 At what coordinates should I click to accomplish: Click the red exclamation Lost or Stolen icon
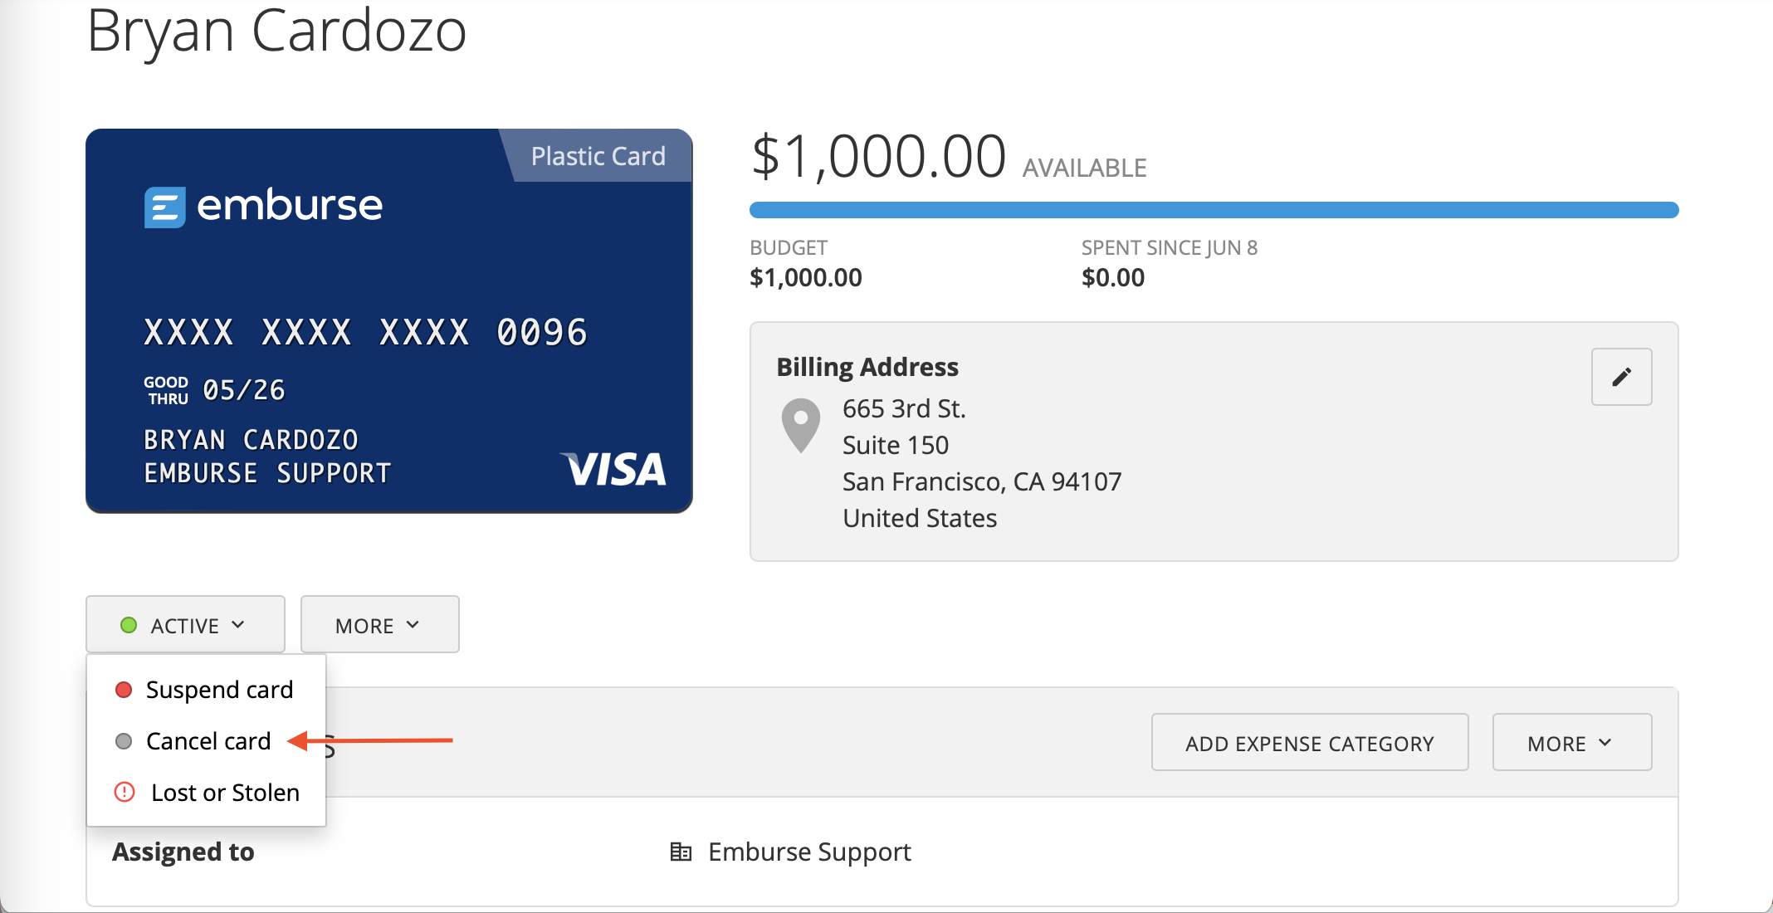pyautogui.click(x=125, y=792)
